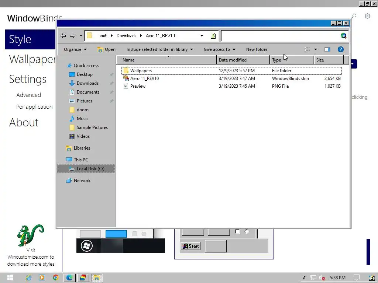Click the Downloads breadcrumb in address bar
Screen dimensions: 378x283
click(x=126, y=36)
